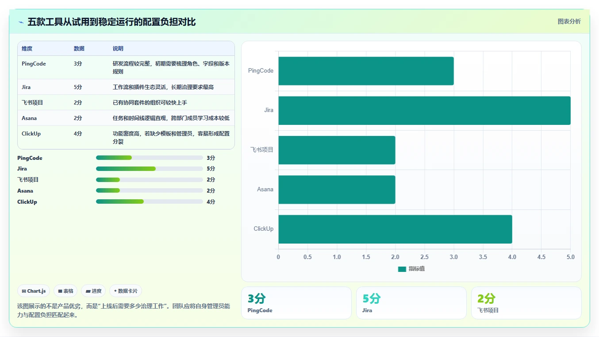Image resolution: width=599 pixels, height=337 pixels.
Task: Click the Jira bar in chart
Action: [424, 110]
